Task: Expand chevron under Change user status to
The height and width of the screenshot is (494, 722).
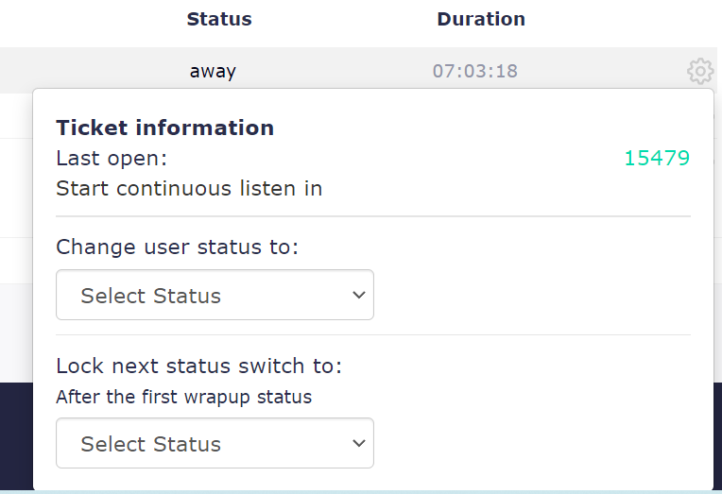Action: 359,295
